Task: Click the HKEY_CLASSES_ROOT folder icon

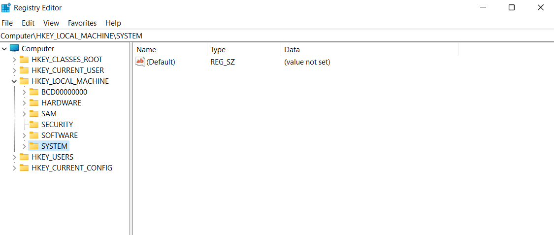Action: [24, 60]
